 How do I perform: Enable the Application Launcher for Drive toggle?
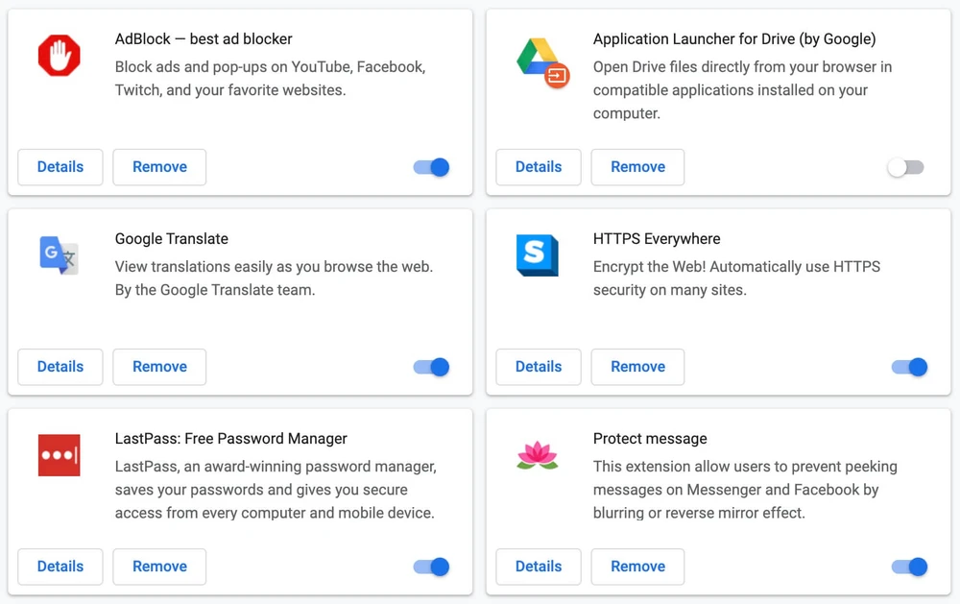click(905, 167)
